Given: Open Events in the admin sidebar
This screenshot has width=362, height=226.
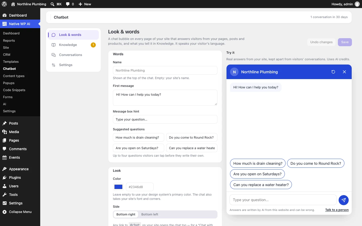Looking at the screenshot, I should 20,157.
